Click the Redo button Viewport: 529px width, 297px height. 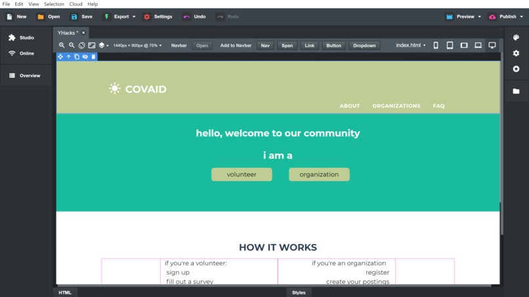pos(228,16)
